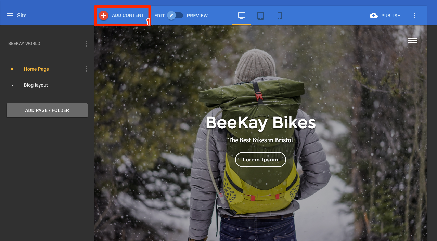
Task: Click the ADD PAGE / FOLDER button
Action: click(47, 110)
